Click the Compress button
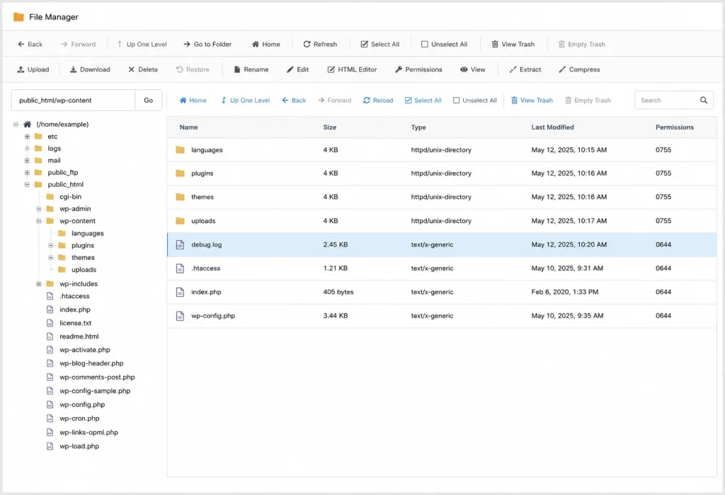The image size is (725, 495). 579,69
